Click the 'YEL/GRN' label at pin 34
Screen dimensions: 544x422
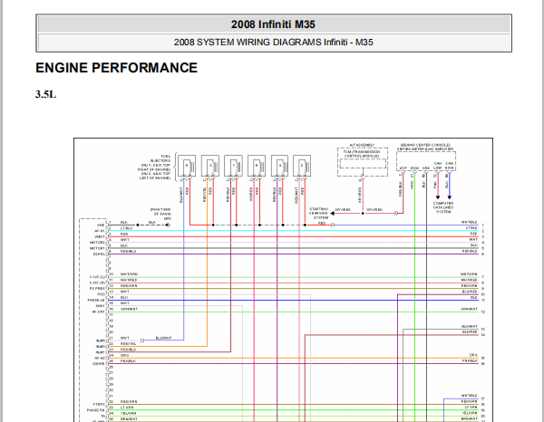coord(129,413)
